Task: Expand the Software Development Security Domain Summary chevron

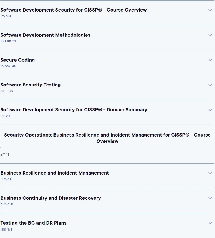Action: coord(210,110)
